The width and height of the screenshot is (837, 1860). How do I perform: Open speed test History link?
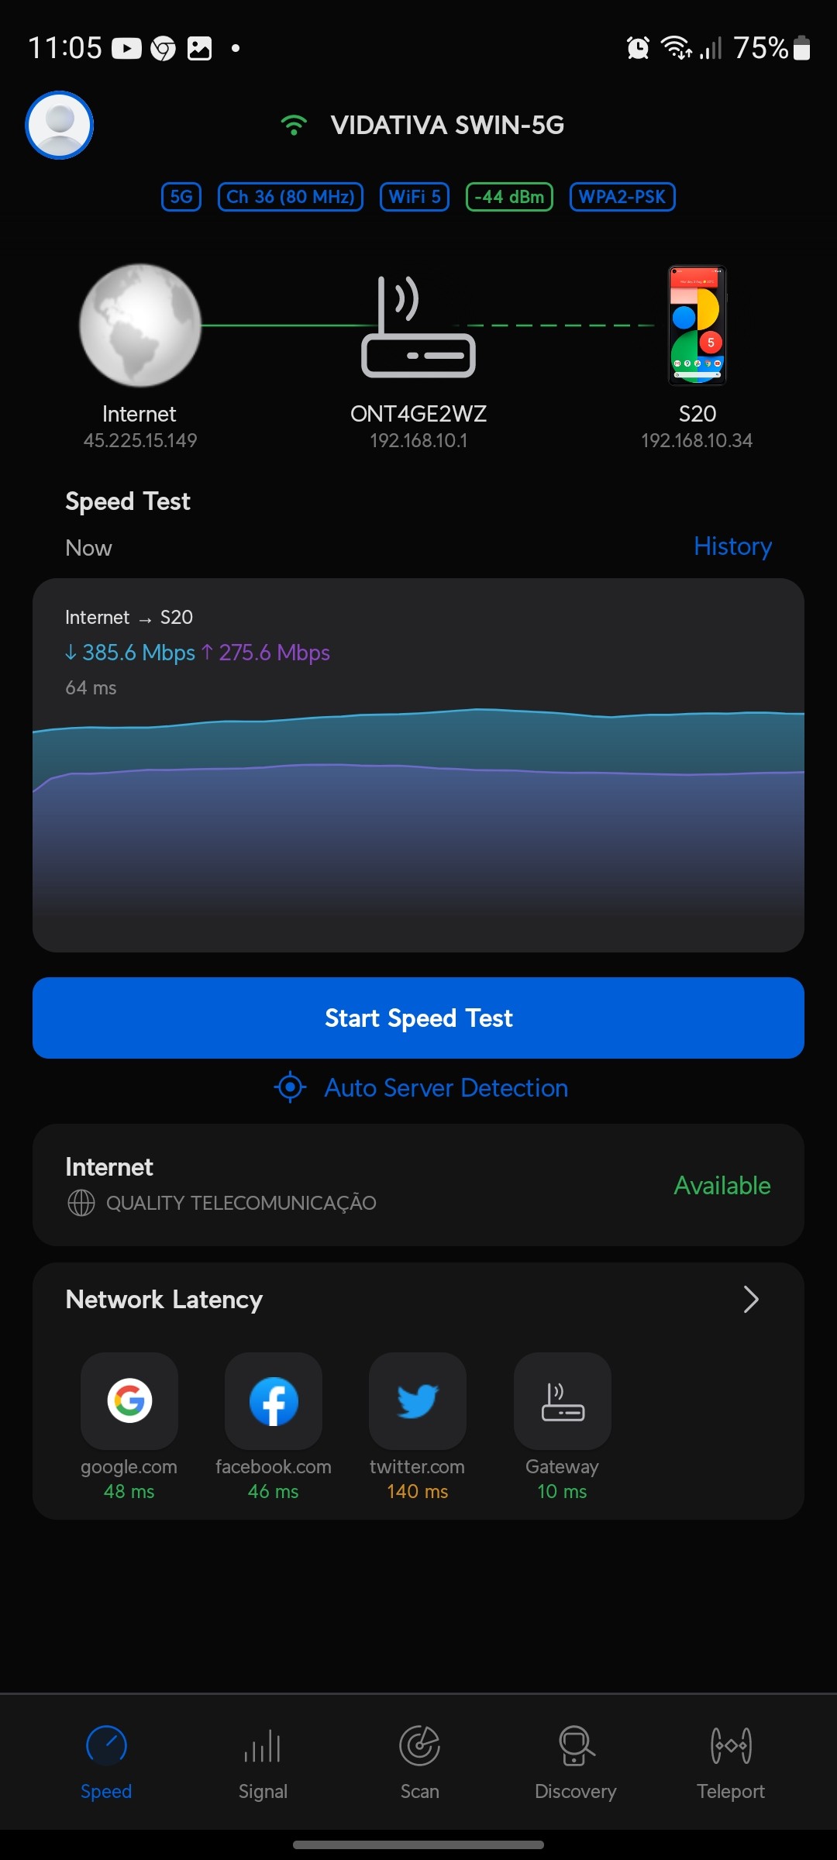tap(732, 546)
